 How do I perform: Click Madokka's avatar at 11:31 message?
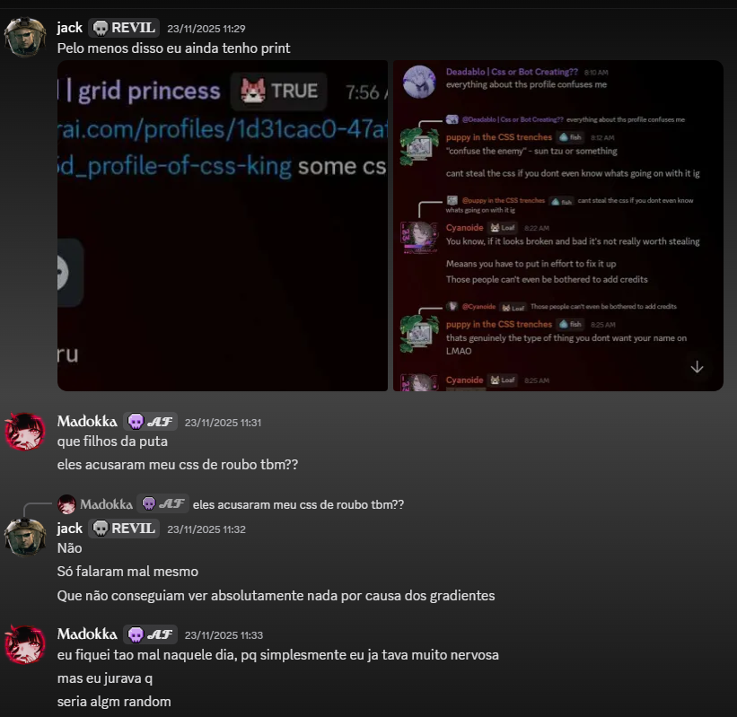tap(25, 432)
